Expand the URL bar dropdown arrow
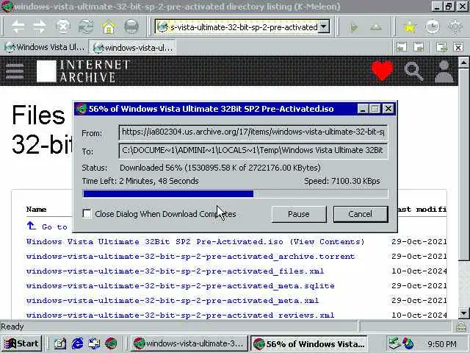Viewport: 470px width, 353px height. pos(323,27)
